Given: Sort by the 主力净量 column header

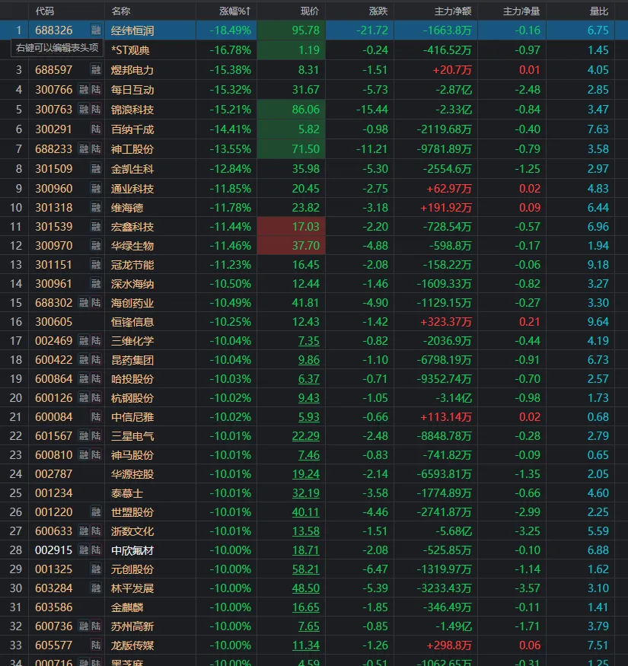Looking at the screenshot, I should [521, 11].
